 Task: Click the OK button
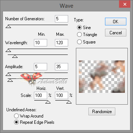116,22
